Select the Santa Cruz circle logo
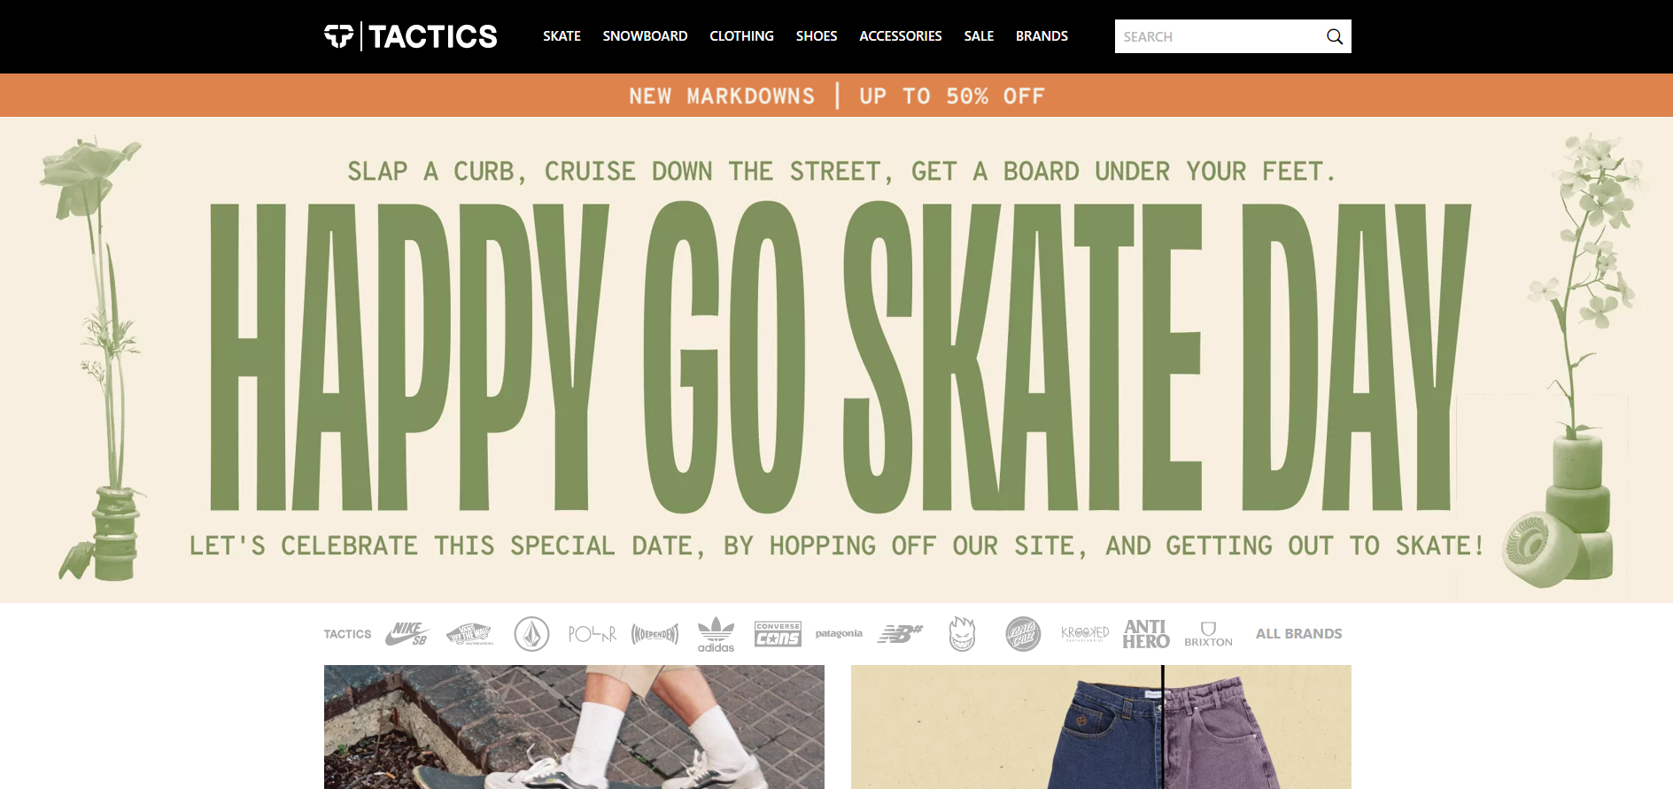The image size is (1673, 789). pos(1023,634)
